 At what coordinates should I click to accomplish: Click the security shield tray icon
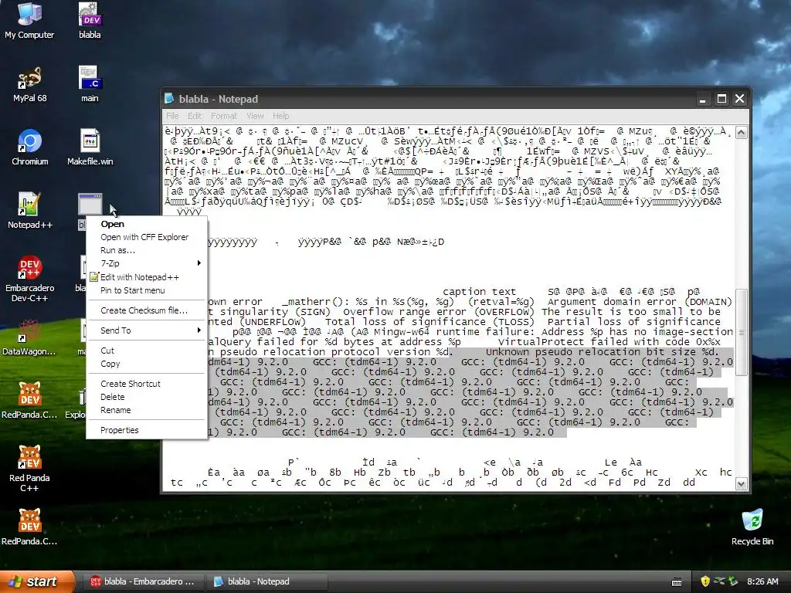click(705, 581)
